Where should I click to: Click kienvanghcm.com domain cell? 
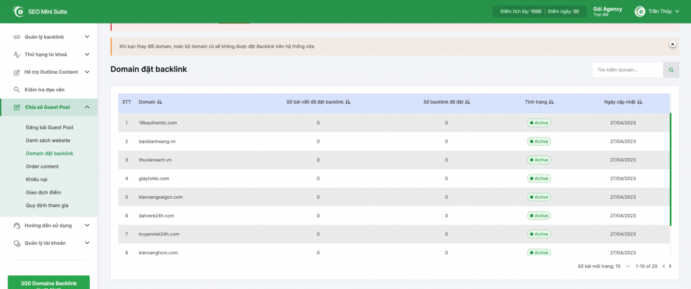[158, 253]
